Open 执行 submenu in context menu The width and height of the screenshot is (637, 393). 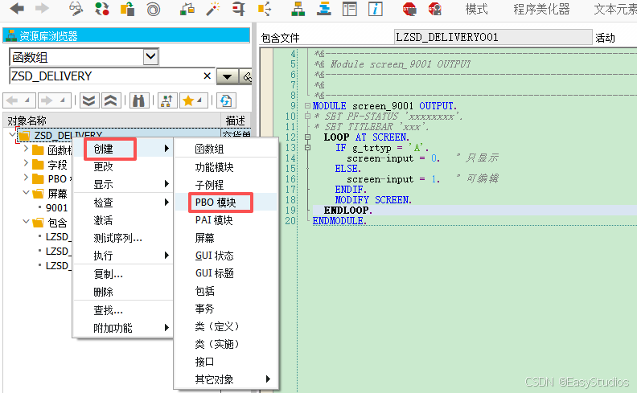pos(123,256)
